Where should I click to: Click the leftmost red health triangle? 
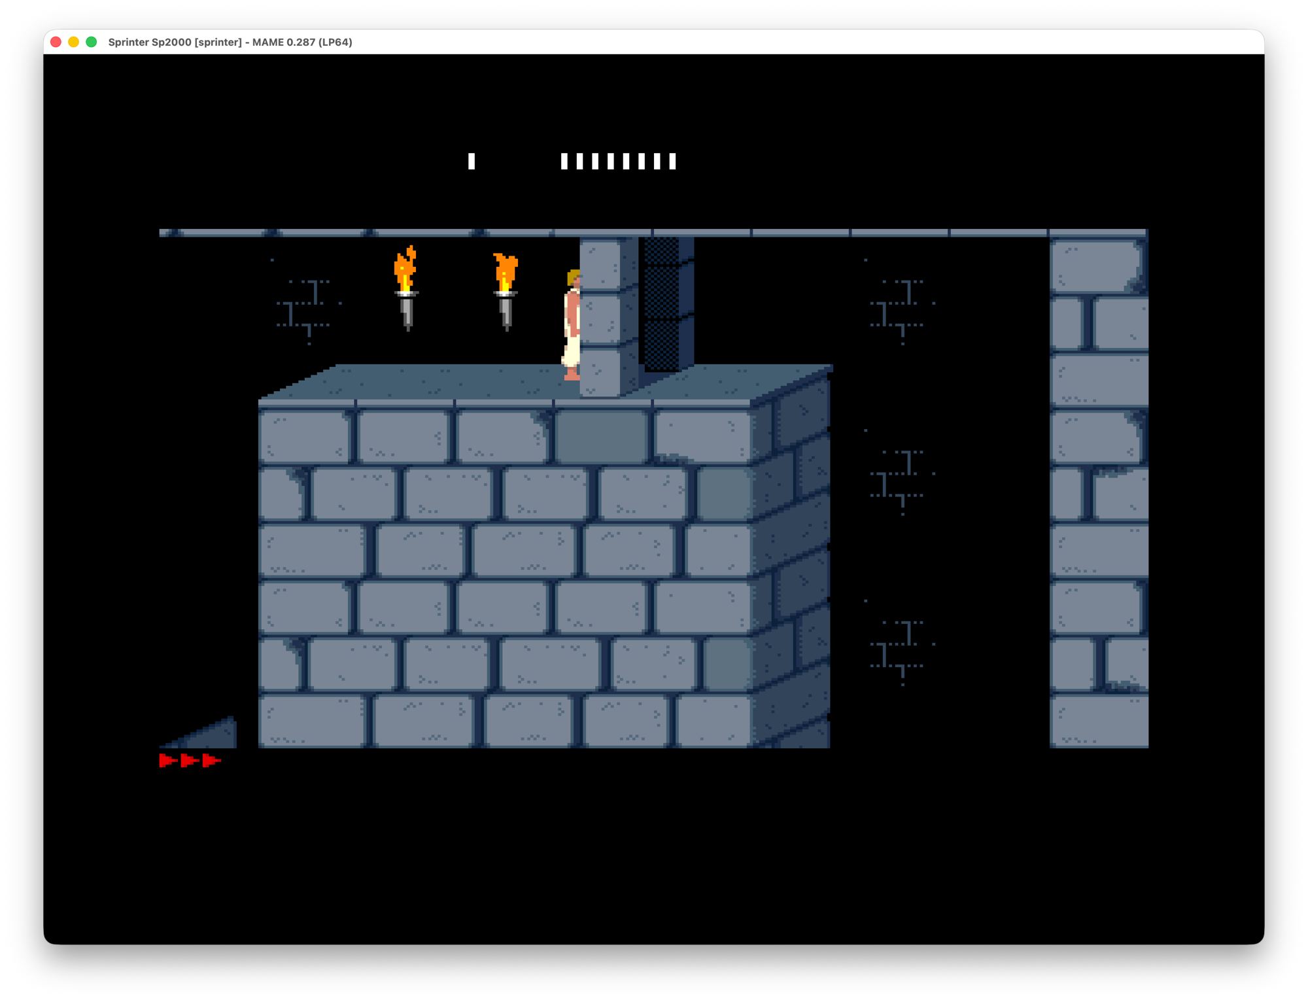click(167, 760)
